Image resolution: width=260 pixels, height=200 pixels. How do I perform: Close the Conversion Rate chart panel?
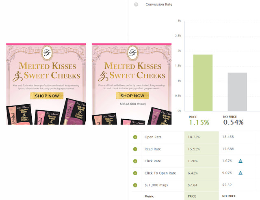coord(136,4)
